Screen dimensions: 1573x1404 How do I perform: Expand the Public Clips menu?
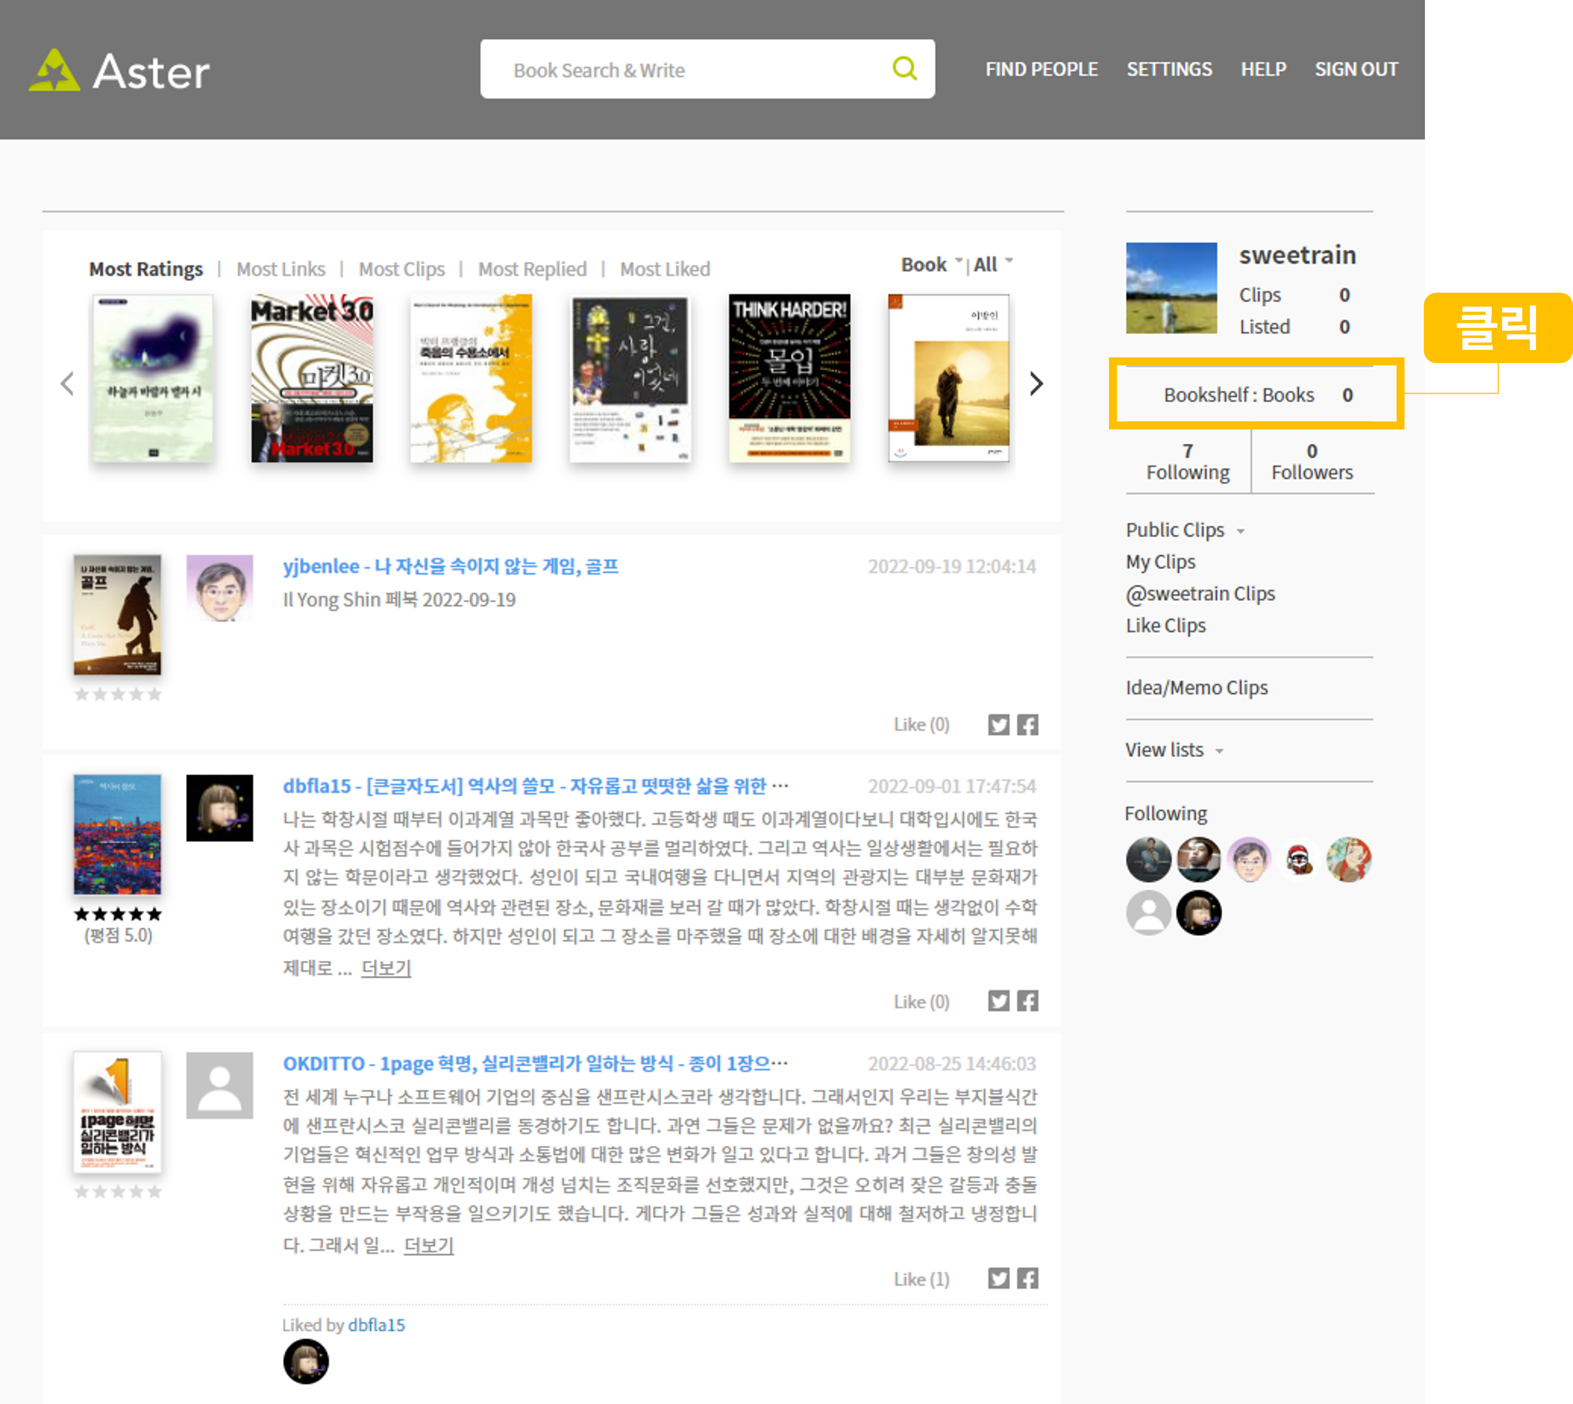pyautogui.click(x=1184, y=530)
